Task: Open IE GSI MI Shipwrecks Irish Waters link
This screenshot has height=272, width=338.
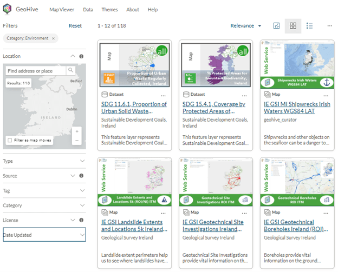Action: (297, 108)
